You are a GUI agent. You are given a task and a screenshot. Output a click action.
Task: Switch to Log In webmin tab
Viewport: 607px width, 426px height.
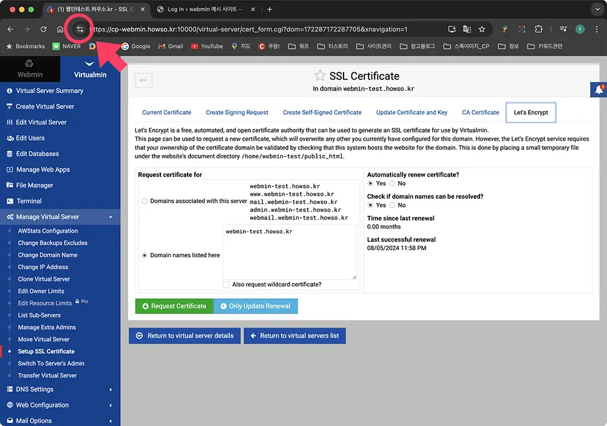(205, 9)
